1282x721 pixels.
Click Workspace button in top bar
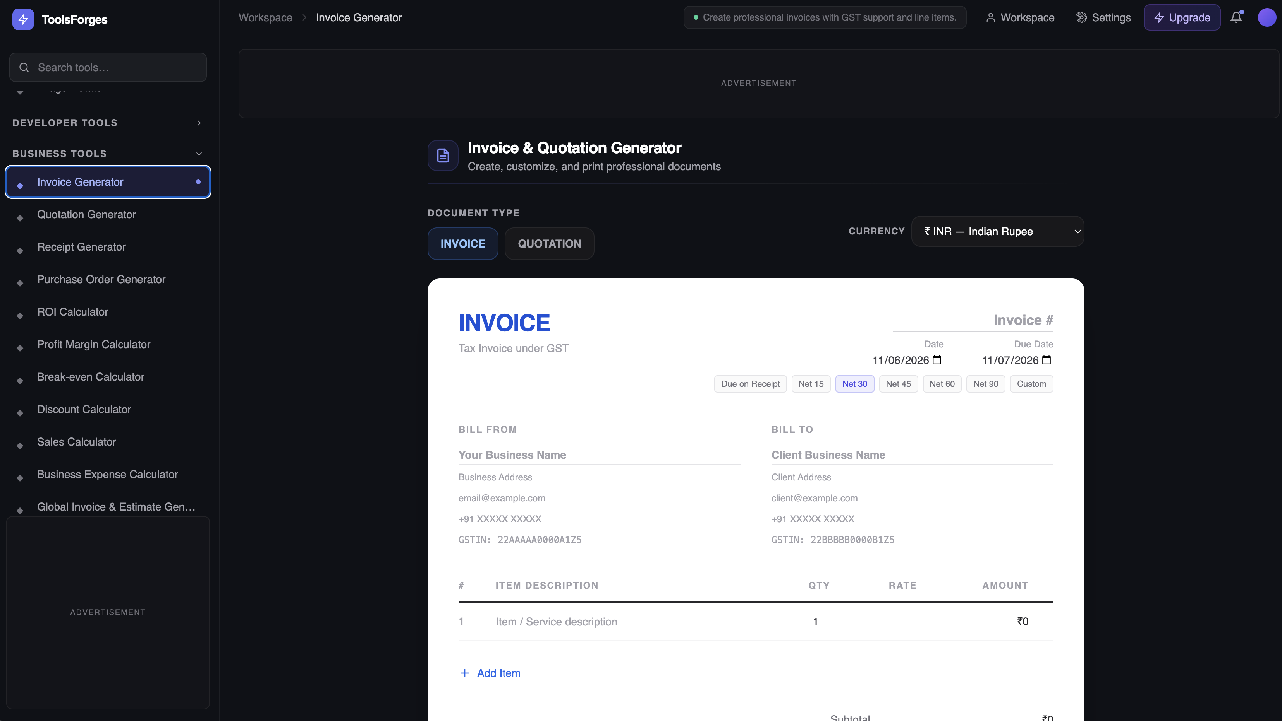point(1020,17)
